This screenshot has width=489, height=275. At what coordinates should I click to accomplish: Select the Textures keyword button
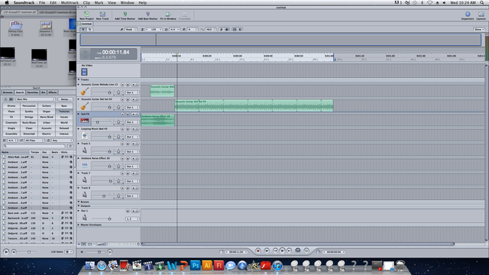(x=64, y=112)
